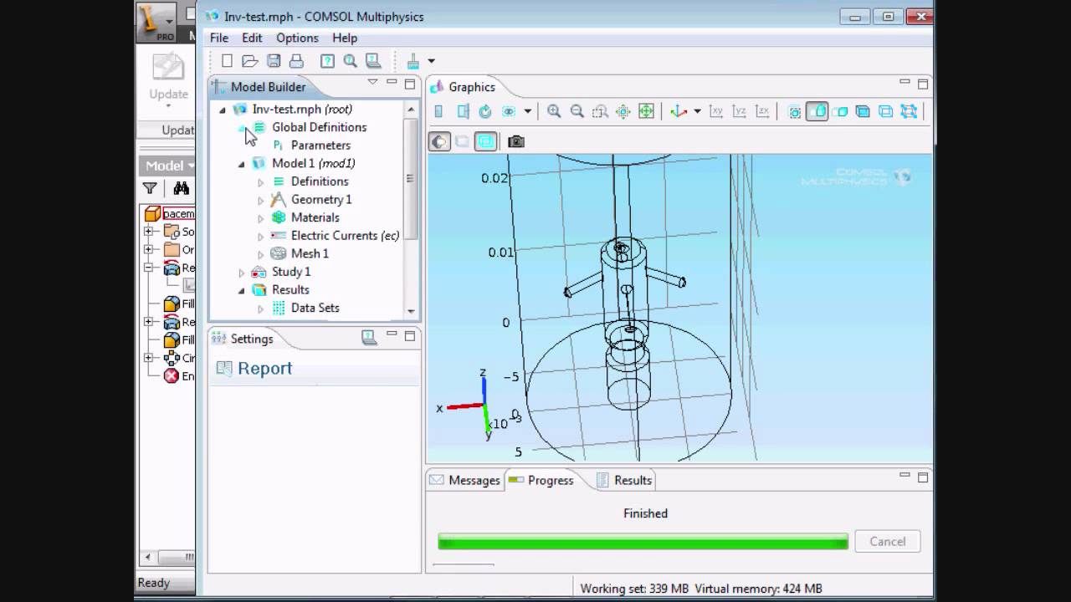Click the Zoom Out icon in the Graphics toolbar
1071x602 pixels.
(x=576, y=111)
